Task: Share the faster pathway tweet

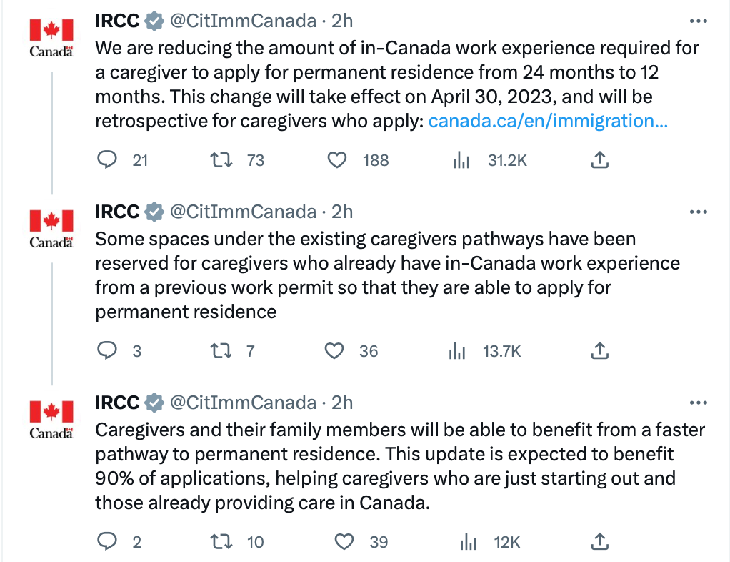Action: coord(600,542)
